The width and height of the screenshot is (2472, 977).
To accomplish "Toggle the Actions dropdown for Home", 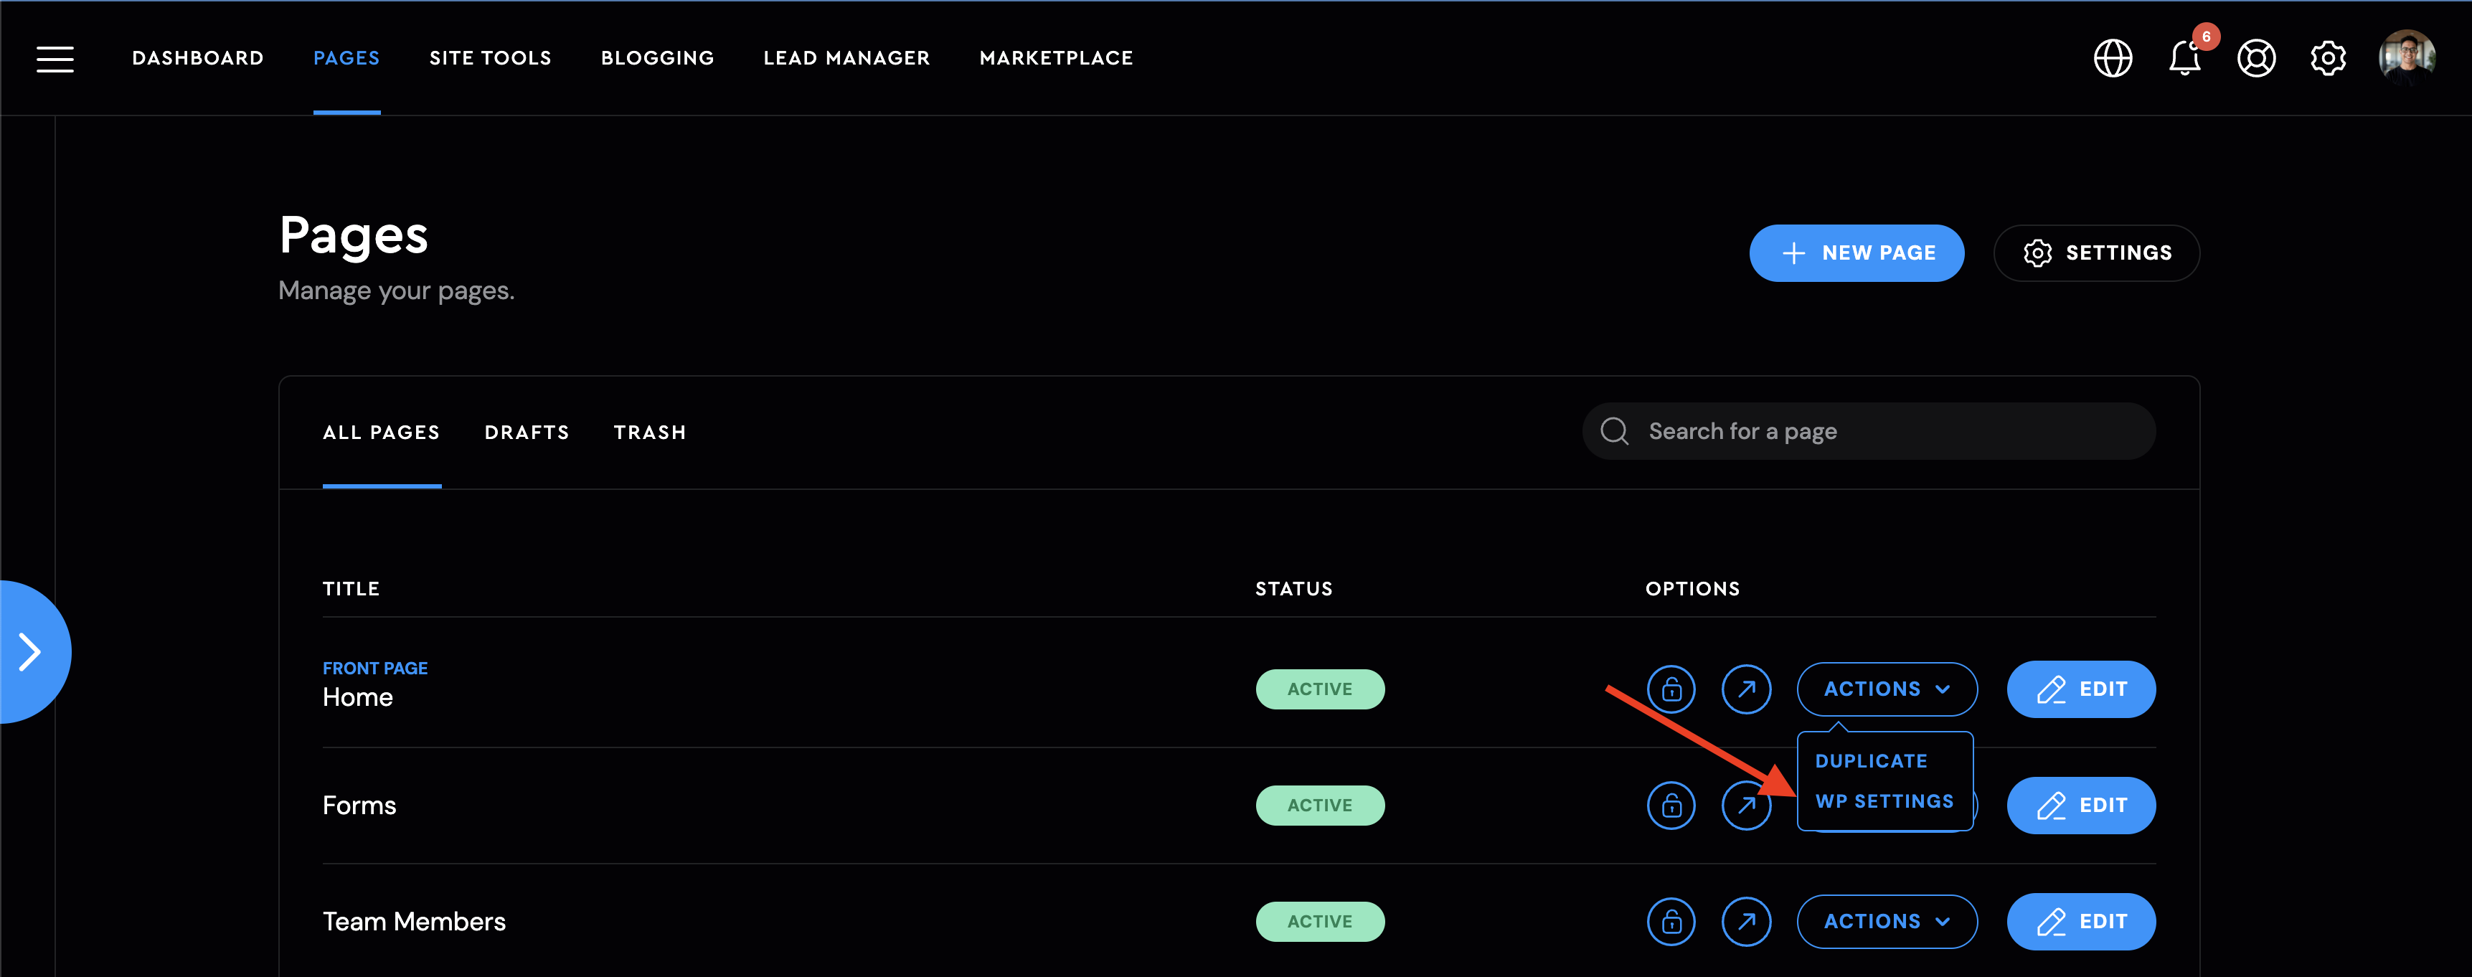I will (1887, 689).
